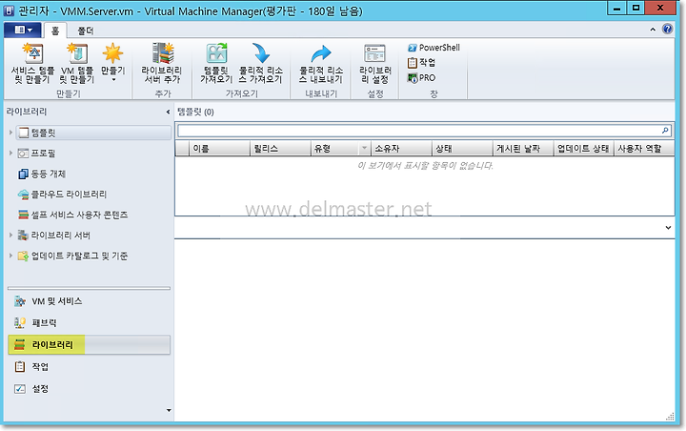Open PowerShell window button
686x431 pixels.
(x=434, y=48)
